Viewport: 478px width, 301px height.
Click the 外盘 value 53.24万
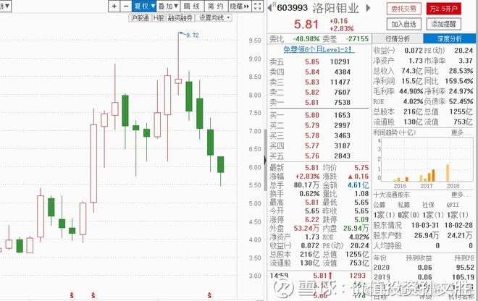coord(306,228)
